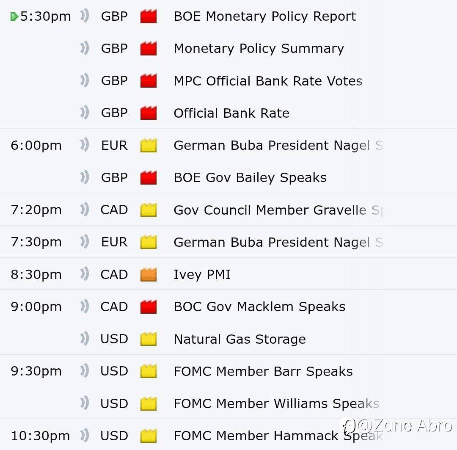Enable alert for FOMC Member Hammack event
The image size is (457, 450).
coord(85,436)
